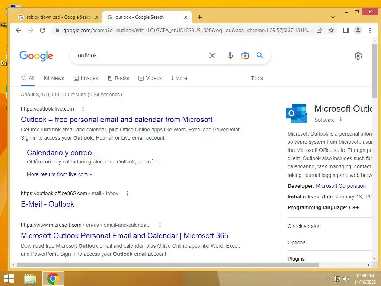Open Outlook free personal email result
The image size is (381, 286).
(116, 120)
